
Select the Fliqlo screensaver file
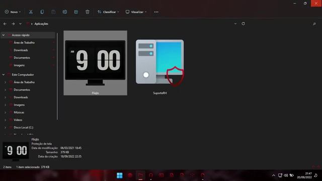[x=95, y=63]
